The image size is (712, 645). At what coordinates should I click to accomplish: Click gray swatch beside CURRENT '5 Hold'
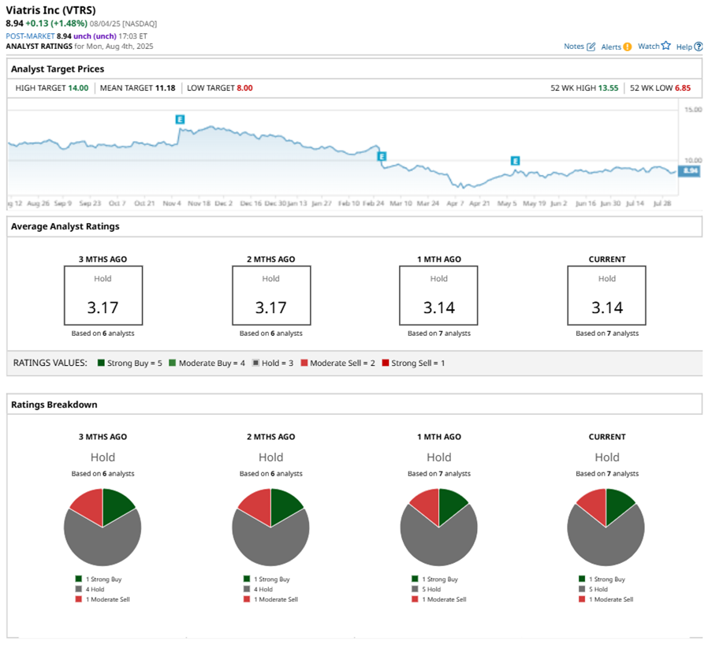click(x=582, y=589)
